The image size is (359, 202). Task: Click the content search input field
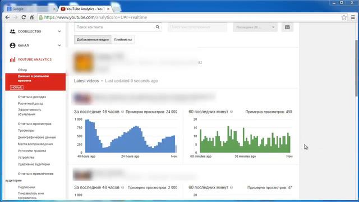tap(118, 27)
